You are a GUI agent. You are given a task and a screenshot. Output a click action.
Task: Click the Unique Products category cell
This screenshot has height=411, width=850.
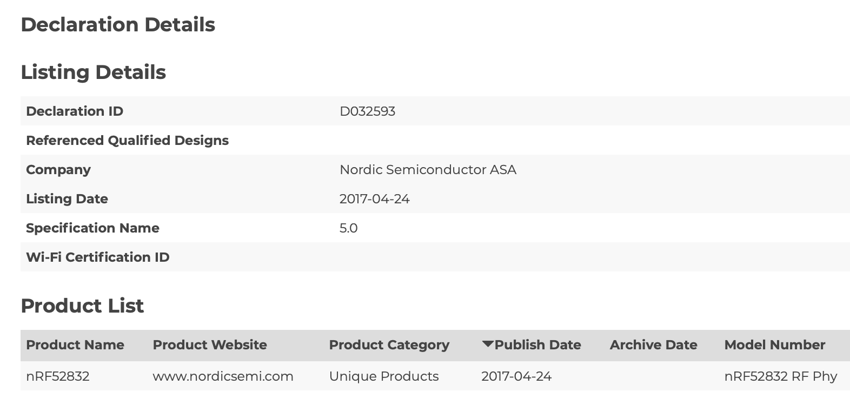[383, 376]
